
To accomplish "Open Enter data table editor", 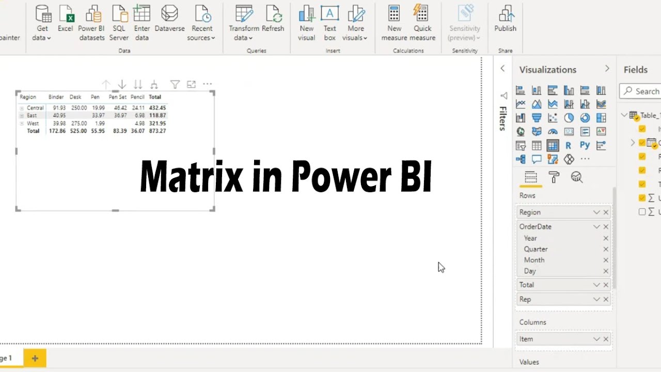I will (x=141, y=23).
